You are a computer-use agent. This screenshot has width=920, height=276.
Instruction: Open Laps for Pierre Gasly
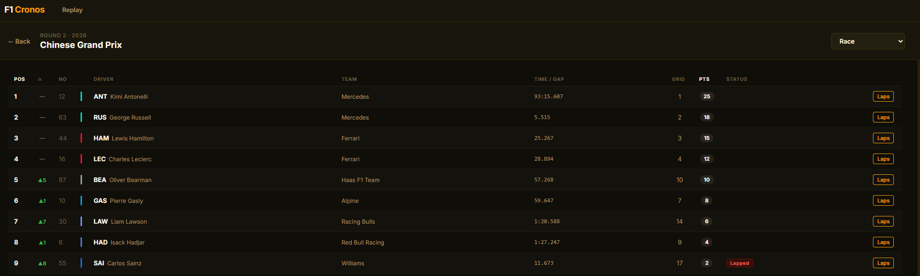pyautogui.click(x=883, y=200)
